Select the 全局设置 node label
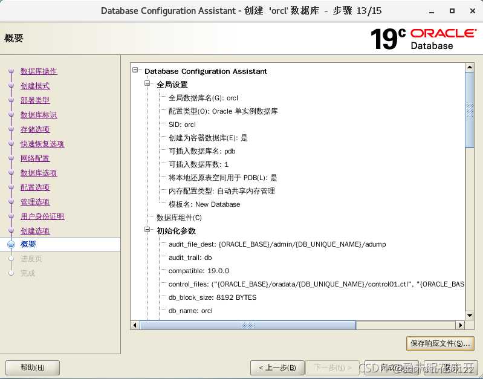Image resolution: width=483 pixels, height=379 pixels. [x=172, y=85]
